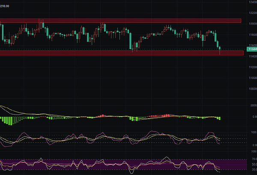Viewport: 257px width, 175px height.
Task: Click the 11200 price axis label
Action: (252, 67)
